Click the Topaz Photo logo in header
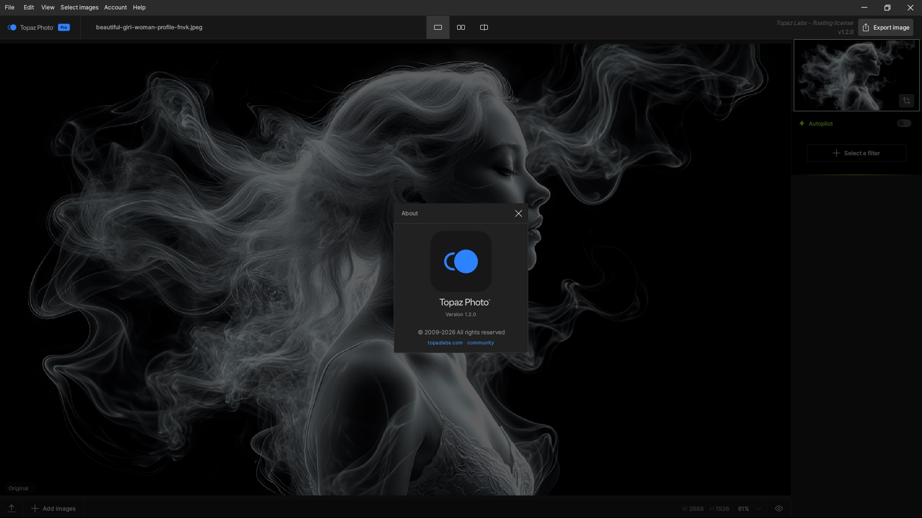Screen dimensions: 922x518 coord(12,27)
